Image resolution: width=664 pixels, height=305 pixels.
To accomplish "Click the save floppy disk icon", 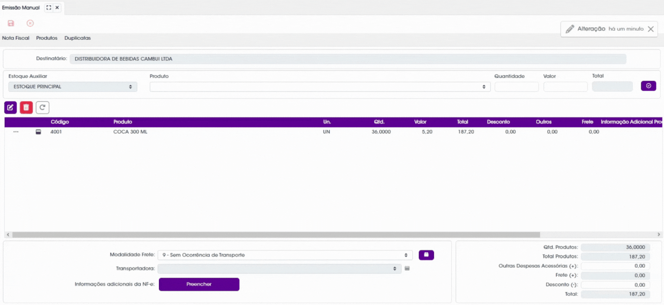I will click(x=11, y=23).
